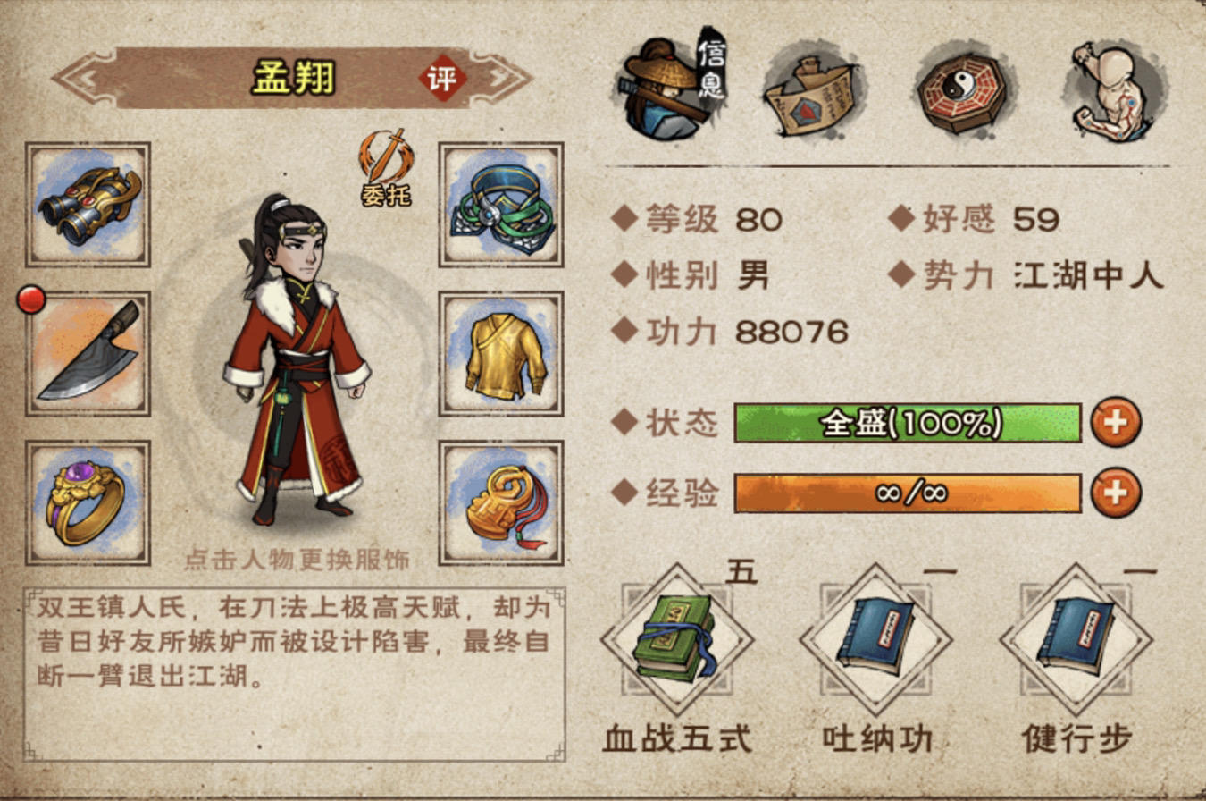Click plus button beside 状态 bar
This screenshot has height=801, width=1206.
1116,422
